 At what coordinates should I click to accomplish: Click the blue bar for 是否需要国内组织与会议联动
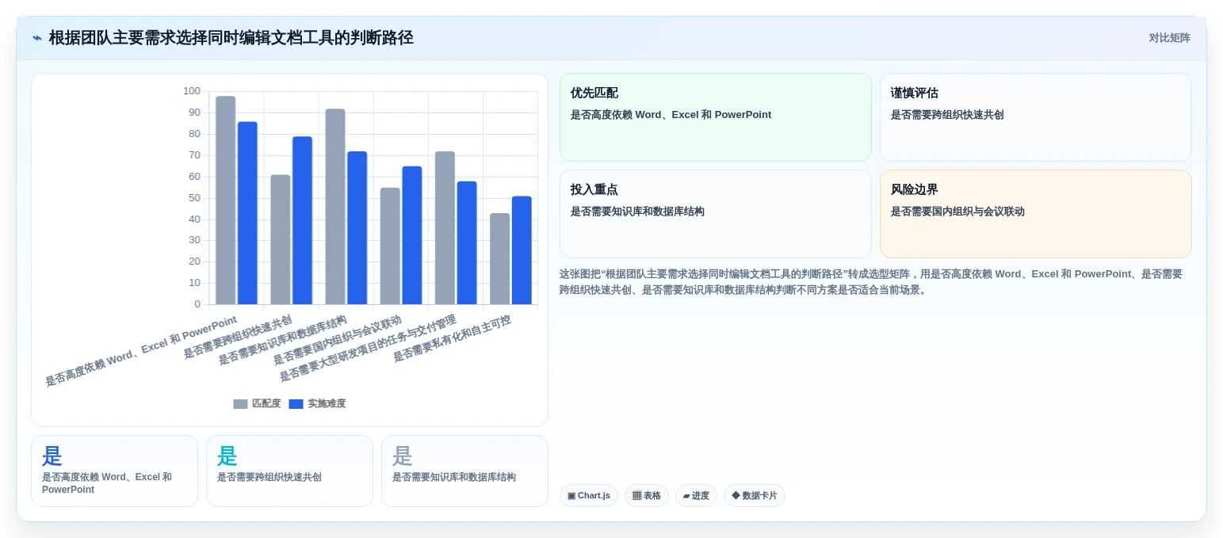412,235
